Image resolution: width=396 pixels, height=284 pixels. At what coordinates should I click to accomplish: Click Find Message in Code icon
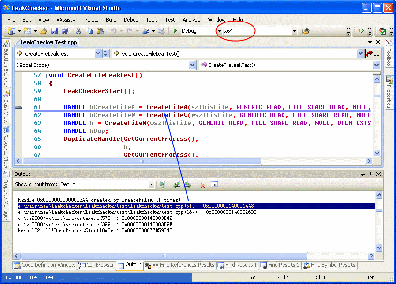point(163,184)
